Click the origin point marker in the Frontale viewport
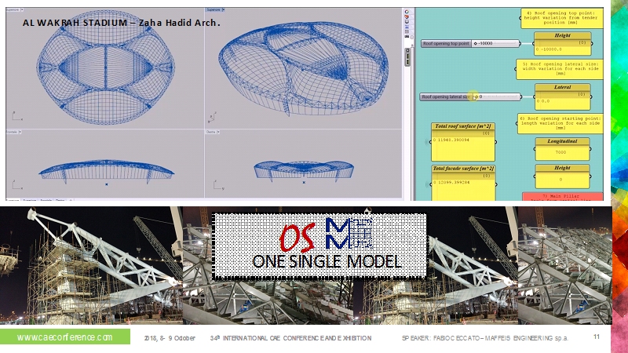The height and width of the screenshot is (353, 628). 106,184
